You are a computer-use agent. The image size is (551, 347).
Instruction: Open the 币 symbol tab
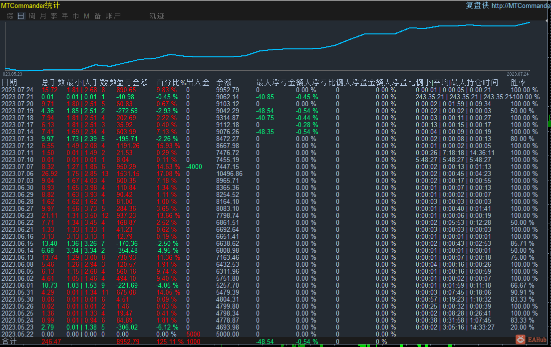pos(75,16)
